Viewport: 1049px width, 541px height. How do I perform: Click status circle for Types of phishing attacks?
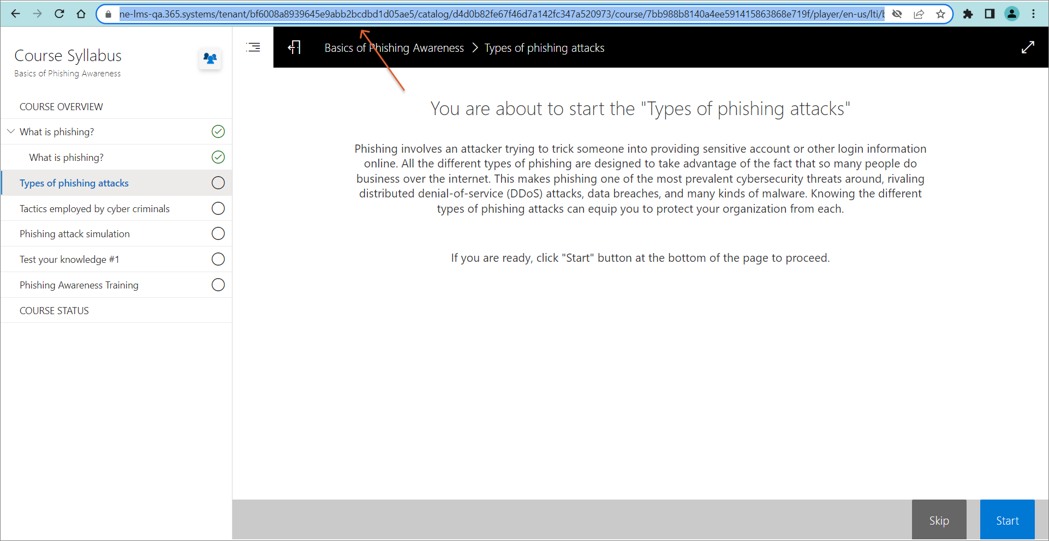point(218,183)
